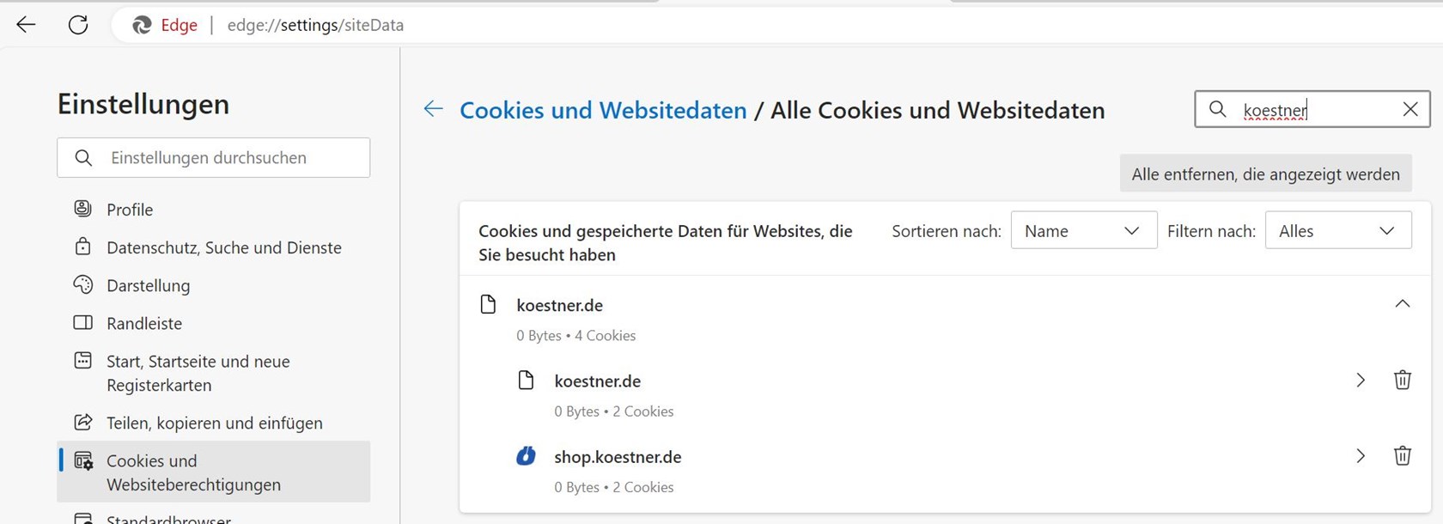Select Cookies und Websiteberechtigungen in sidebar
Image resolution: width=1443 pixels, height=524 pixels.
(x=213, y=472)
